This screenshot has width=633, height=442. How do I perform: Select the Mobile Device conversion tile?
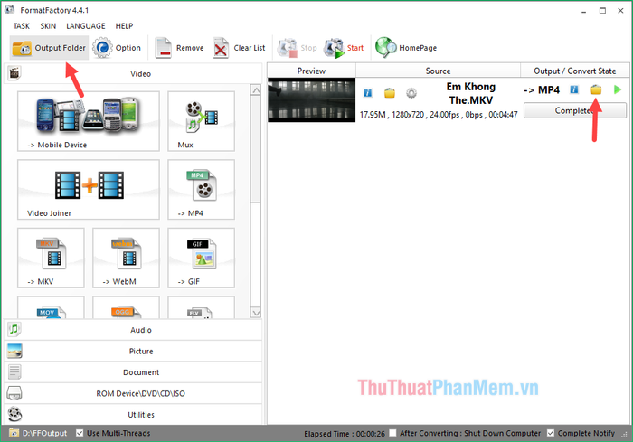pyautogui.click(x=88, y=121)
